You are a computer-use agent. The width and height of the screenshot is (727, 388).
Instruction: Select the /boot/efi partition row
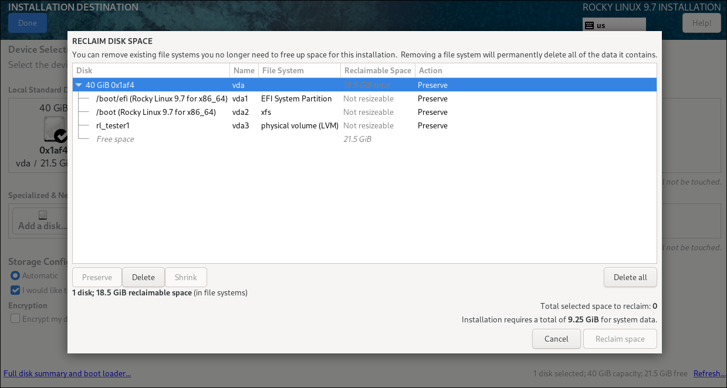tap(364, 98)
